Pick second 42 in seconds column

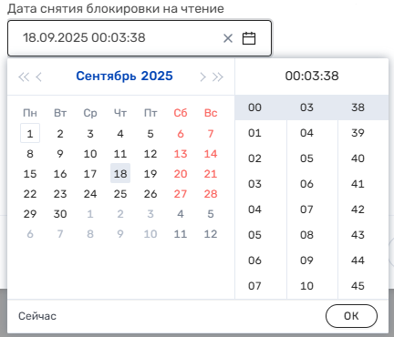pos(358,209)
